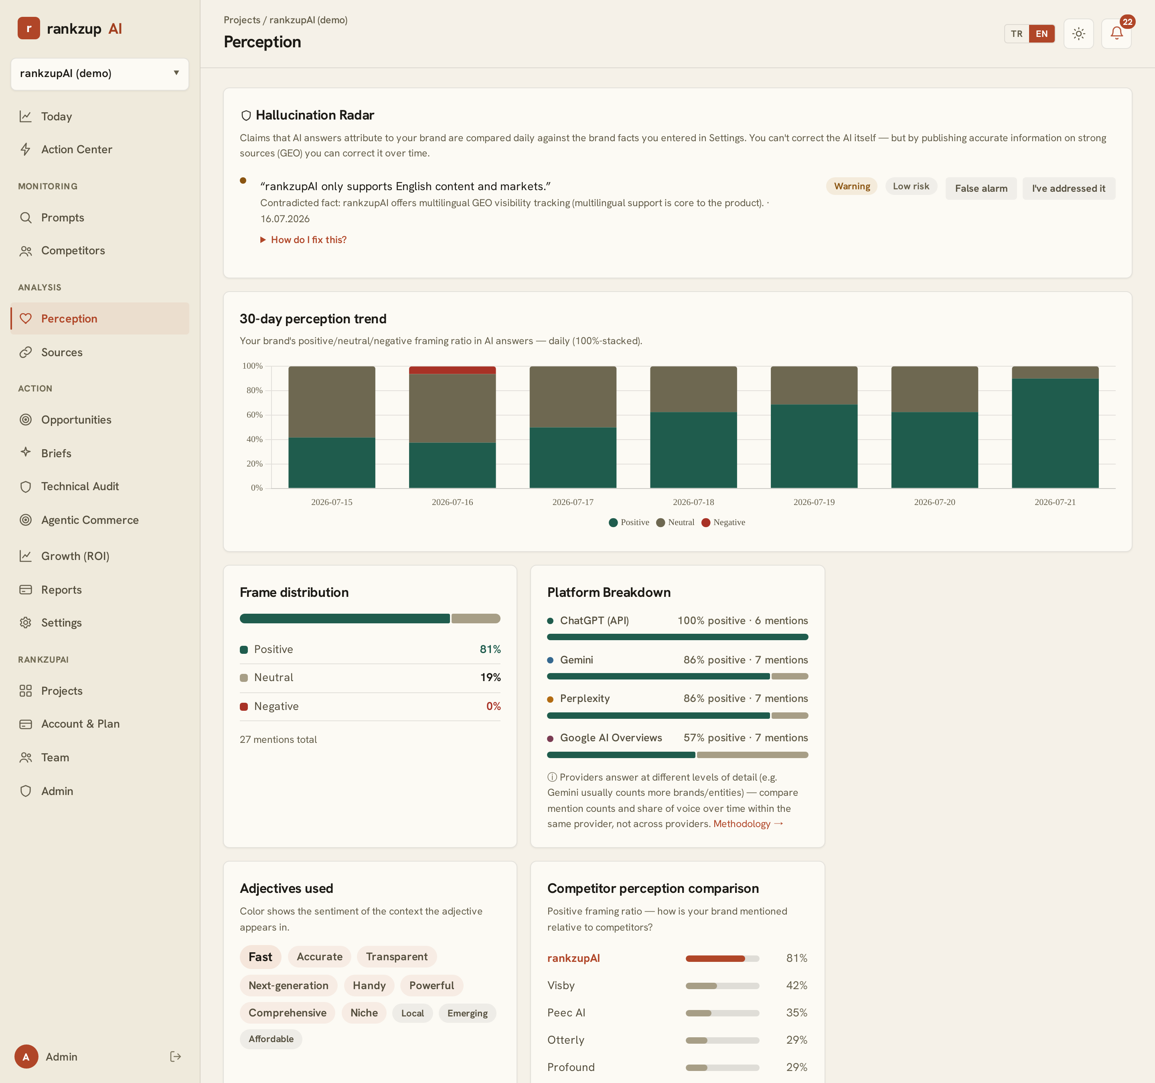The image size is (1155, 1083).
Task: Click the Settings gear icon
Action: click(x=26, y=622)
